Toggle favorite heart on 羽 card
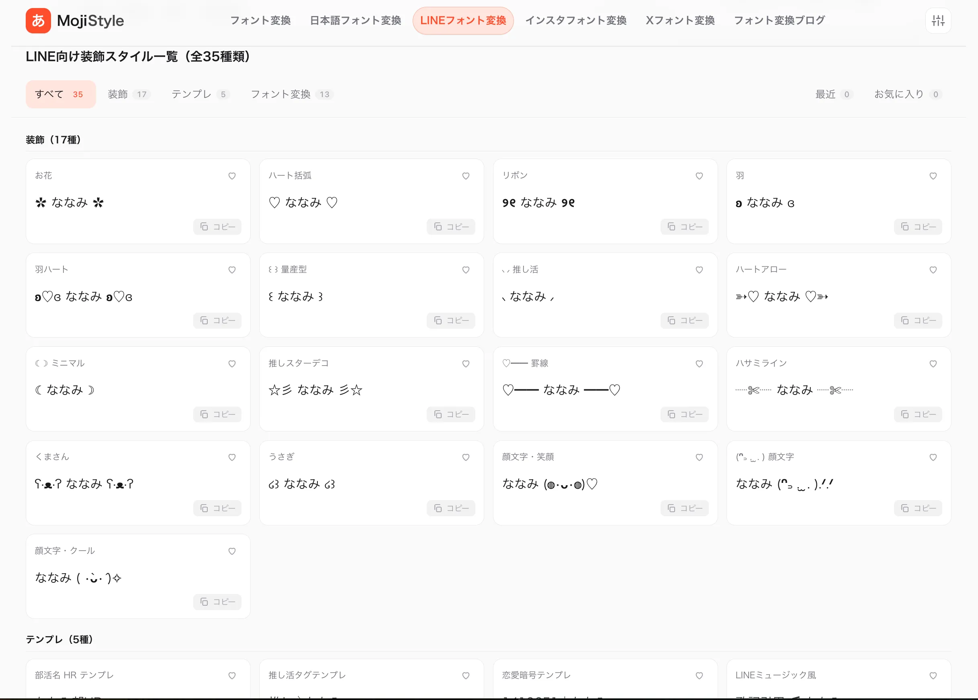This screenshot has height=700, width=978. pos(933,176)
